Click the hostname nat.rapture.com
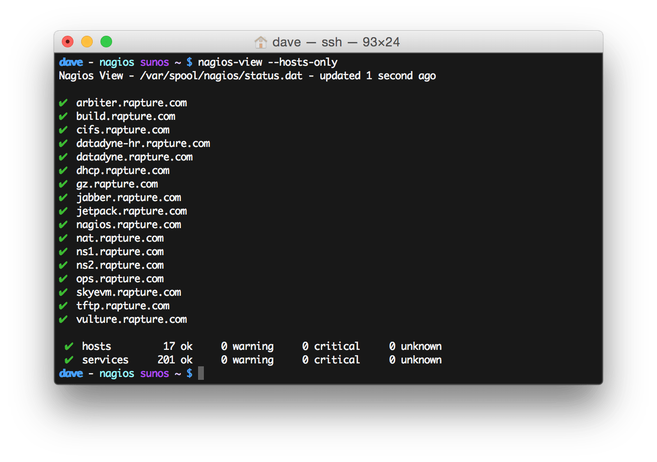 120,238
